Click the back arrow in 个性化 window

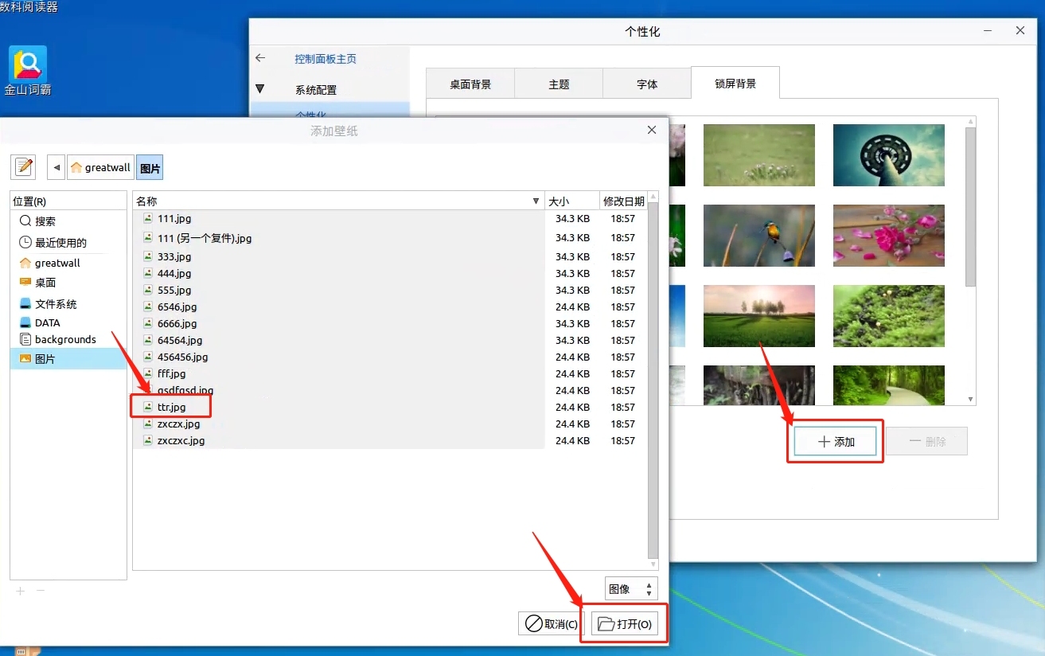pyautogui.click(x=259, y=58)
